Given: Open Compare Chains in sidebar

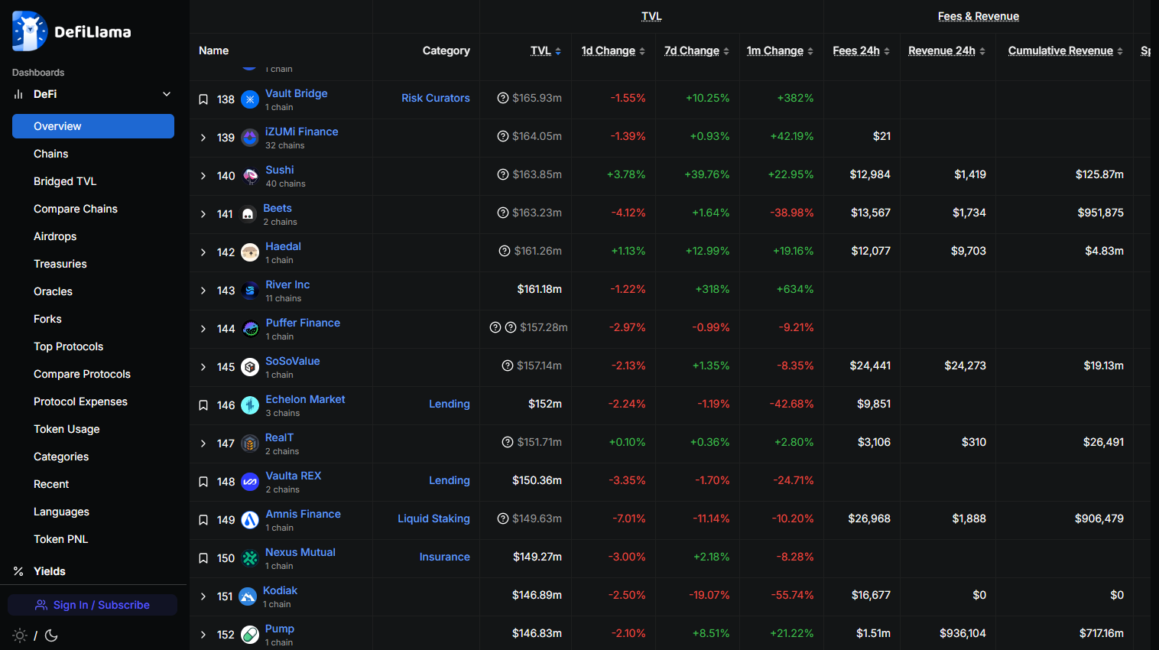Looking at the screenshot, I should coord(93,209).
